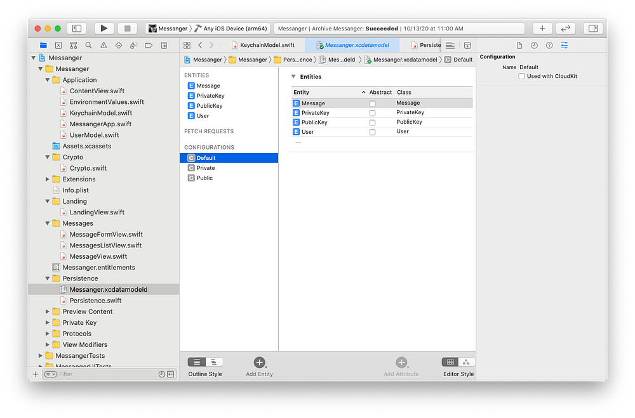Collapse the Messanger project root
The image size is (635, 418).
click(34, 58)
